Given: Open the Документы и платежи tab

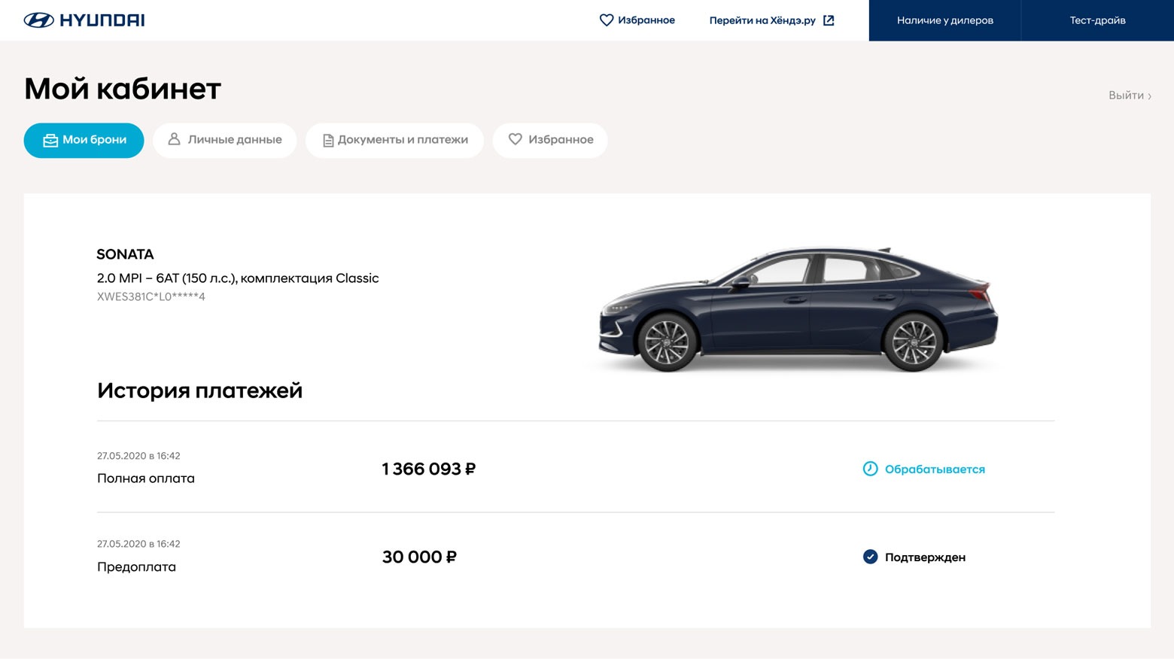Looking at the screenshot, I should (394, 140).
